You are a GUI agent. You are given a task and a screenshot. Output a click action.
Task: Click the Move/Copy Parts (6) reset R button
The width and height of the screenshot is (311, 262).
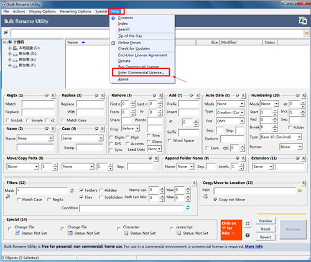(x=156, y=158)
